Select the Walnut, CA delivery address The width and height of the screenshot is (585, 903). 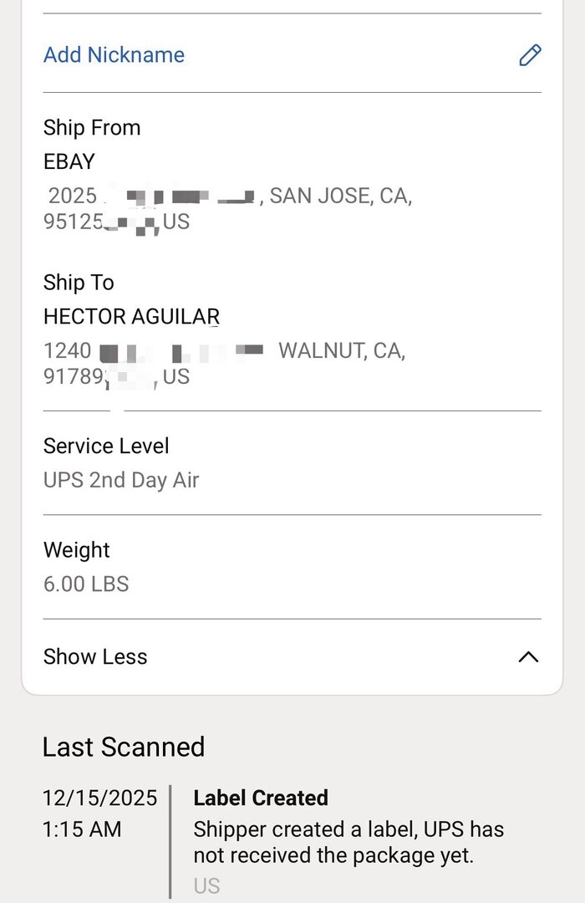pyautogui.click(x=226, y=363)
